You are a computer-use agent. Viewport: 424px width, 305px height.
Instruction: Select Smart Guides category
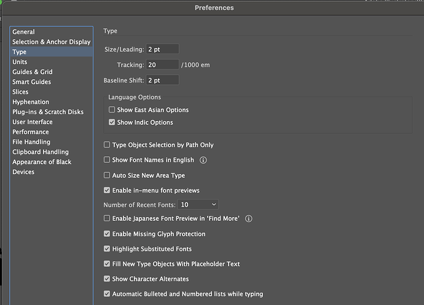point(32,82)
